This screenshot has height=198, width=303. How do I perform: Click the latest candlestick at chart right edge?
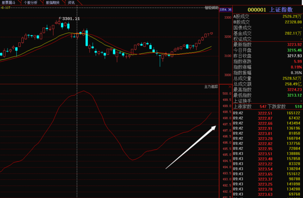(x=212, y=33)
